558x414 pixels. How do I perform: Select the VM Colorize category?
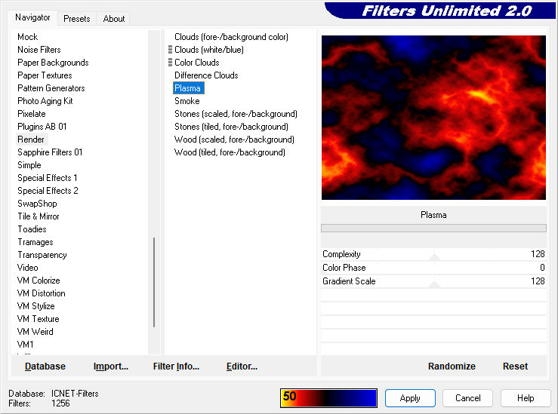coord(39,281)
